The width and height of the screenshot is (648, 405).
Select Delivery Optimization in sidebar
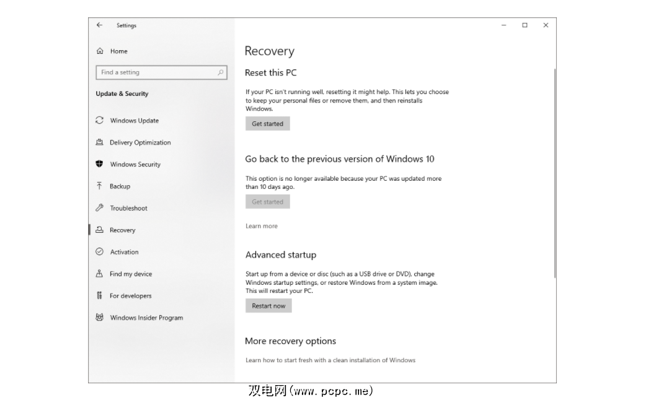point(140,142)
